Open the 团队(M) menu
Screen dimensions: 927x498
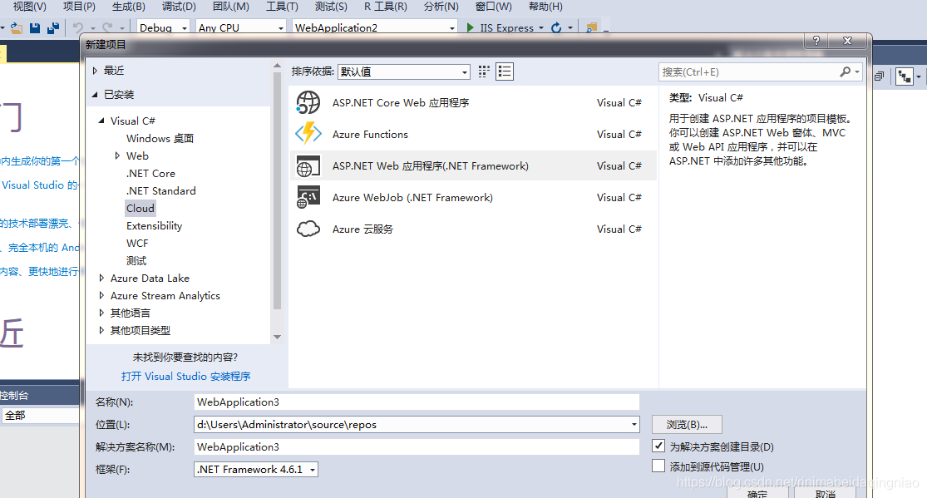(x=230, y=7)
